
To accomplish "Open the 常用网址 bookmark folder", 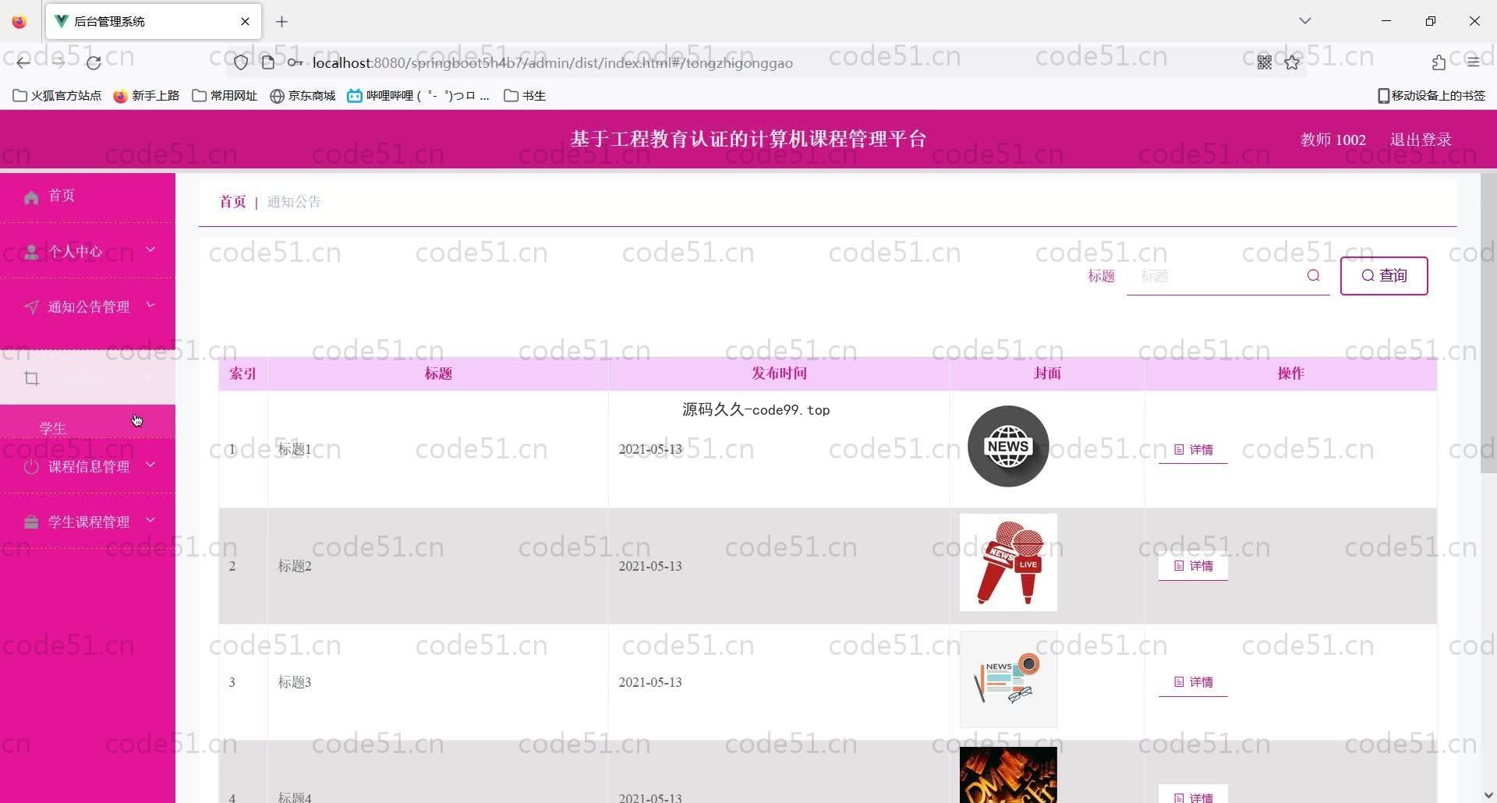I will click(x=225, y=96).
